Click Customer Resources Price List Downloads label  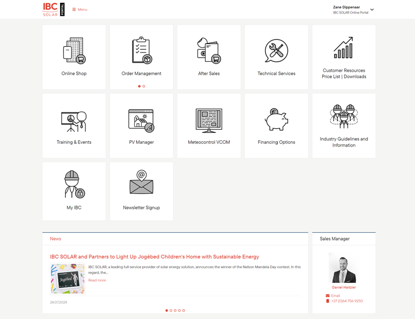click(344, 73)
